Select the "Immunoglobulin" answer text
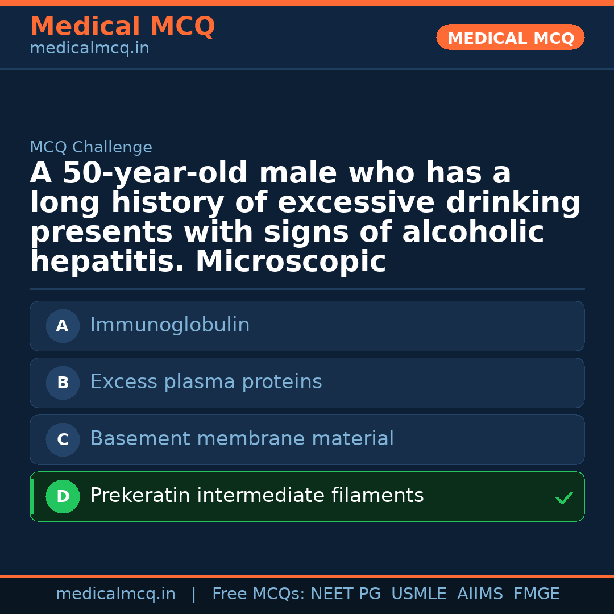This screenshot has height=614, width=614. coord(169,325)
